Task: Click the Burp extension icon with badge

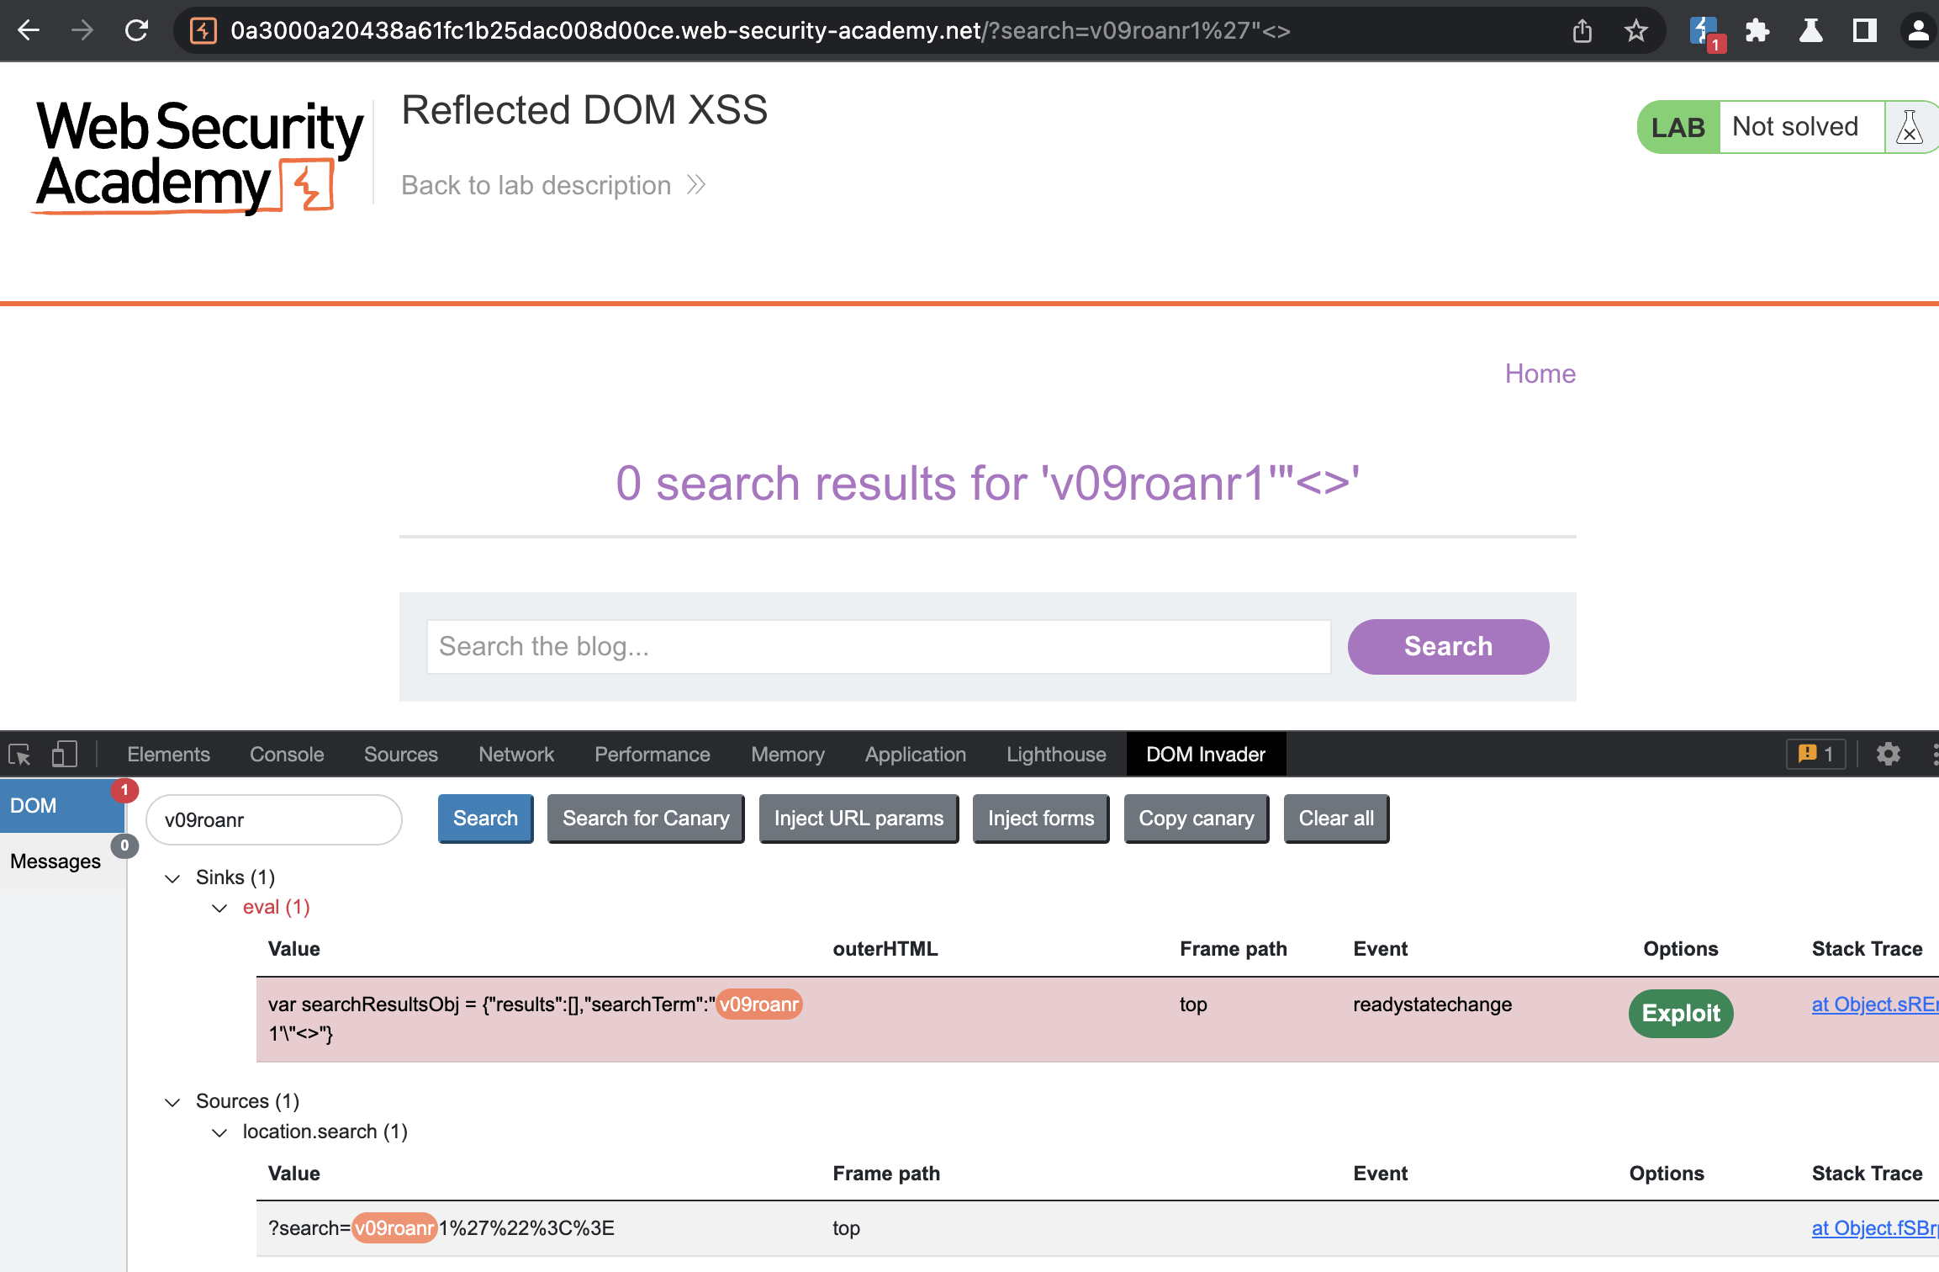Action: pos(1704,32)
